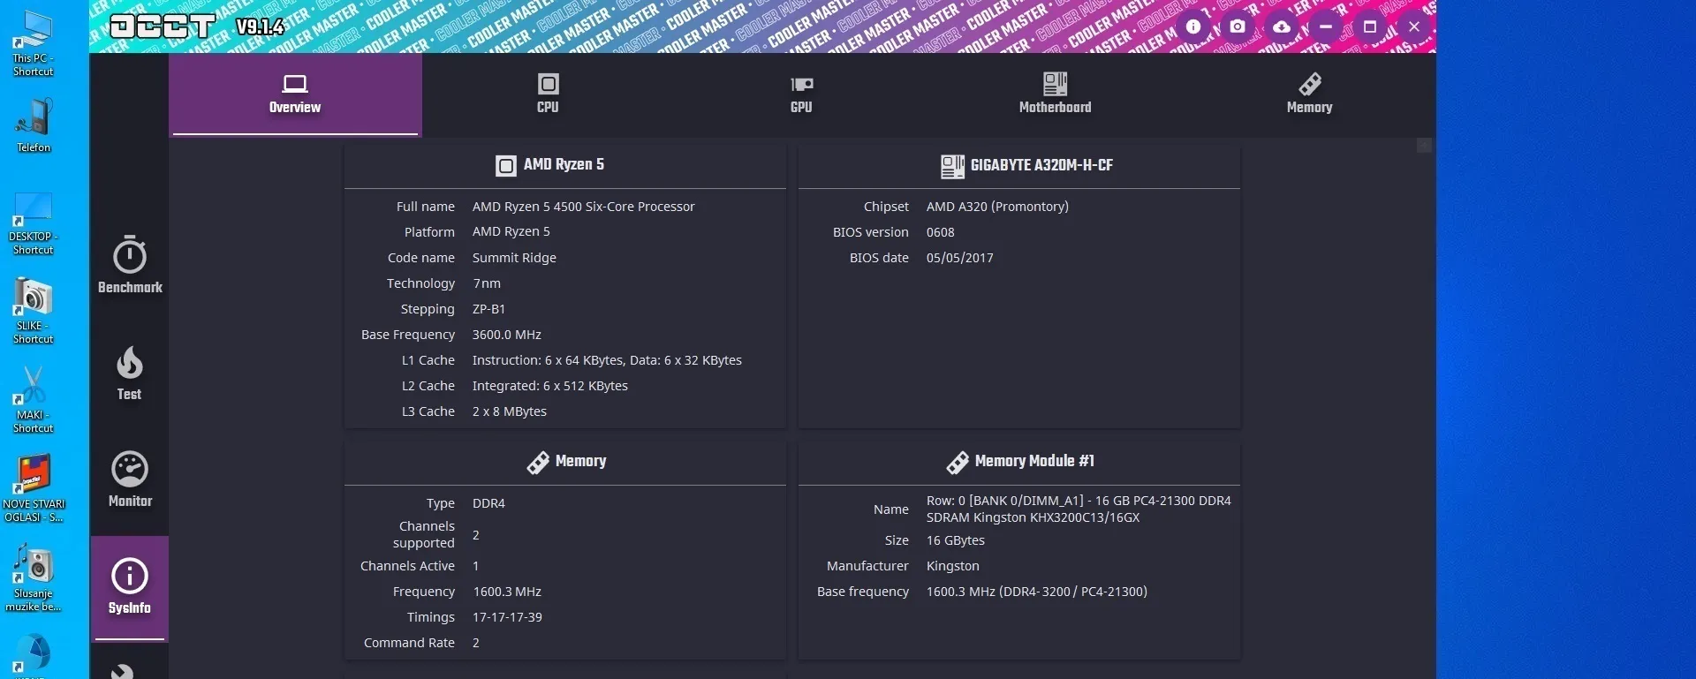The image size is (1696, 679).
Task: Open the Memory tab
Action: tap(1309, 94)
